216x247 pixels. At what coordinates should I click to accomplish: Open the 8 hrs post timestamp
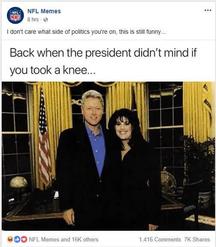[33, 20]
